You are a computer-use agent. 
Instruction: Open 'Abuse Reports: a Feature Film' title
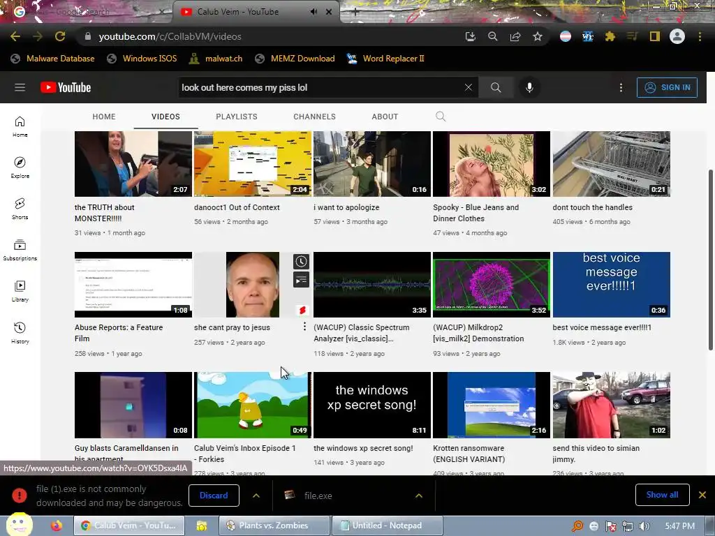point(119,333)
